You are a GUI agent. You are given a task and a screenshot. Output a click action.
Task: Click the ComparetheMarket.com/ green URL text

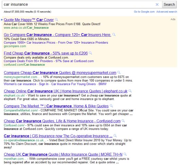[x=21, y=110]
